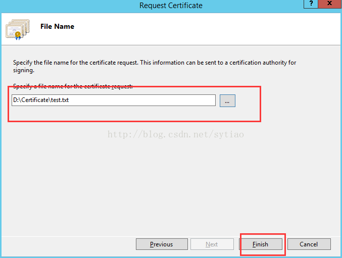Click the disabled Next button
The height and width of the screenshot is (258, 342).
click(212, 244)
